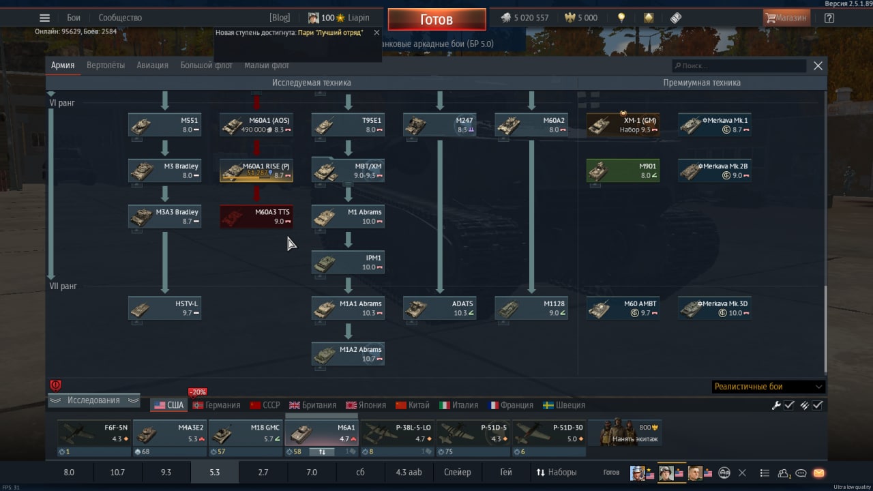Select the 4.3 aab crew preset
Image resolution: width=873 pixels, height=491 pixels.
pyautogui.click(x=409, y=472)
